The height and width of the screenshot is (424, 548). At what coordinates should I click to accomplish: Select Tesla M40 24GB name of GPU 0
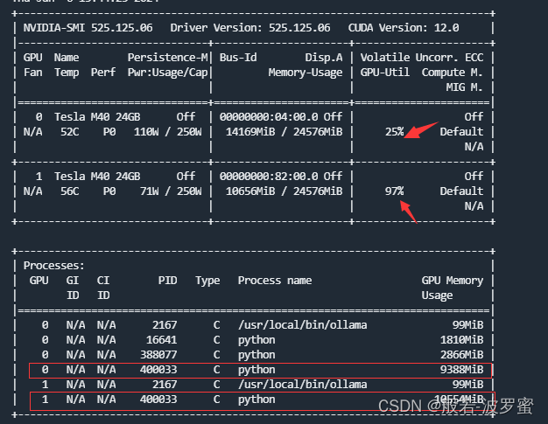tap(97, 117)
